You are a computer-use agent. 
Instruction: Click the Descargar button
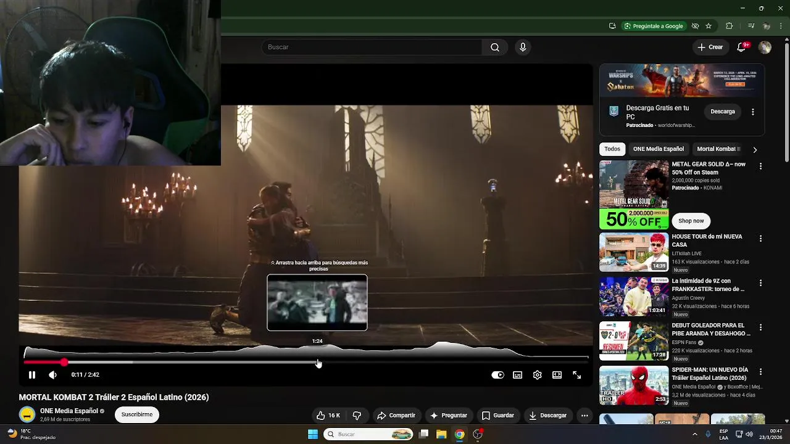[x=547, y=416]
